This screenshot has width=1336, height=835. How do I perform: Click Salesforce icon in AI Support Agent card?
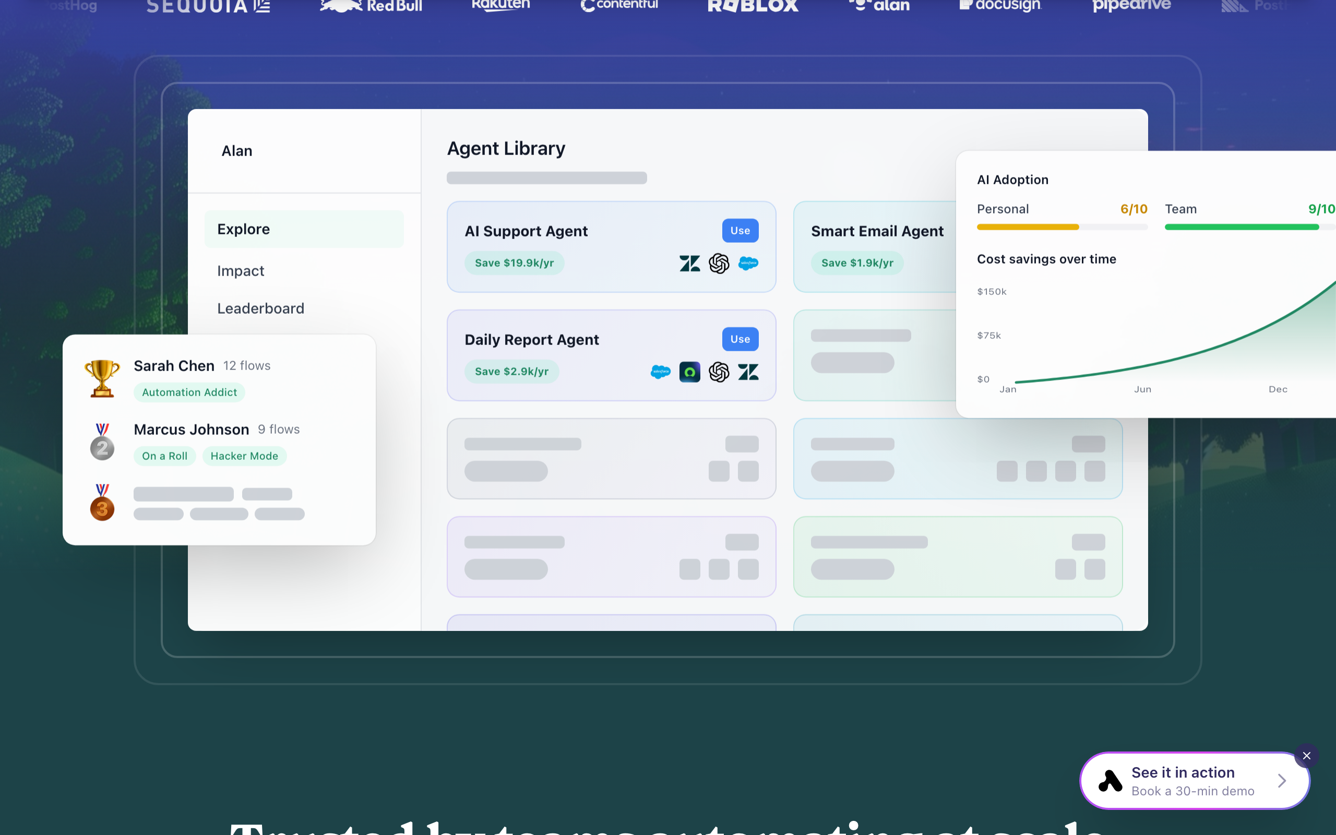(x=748, y=264)
